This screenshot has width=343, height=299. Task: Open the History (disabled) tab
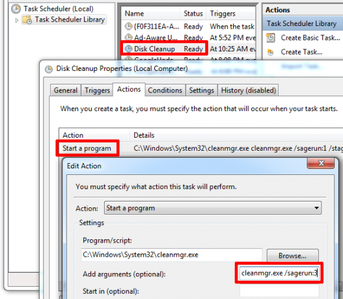[248, 90]
